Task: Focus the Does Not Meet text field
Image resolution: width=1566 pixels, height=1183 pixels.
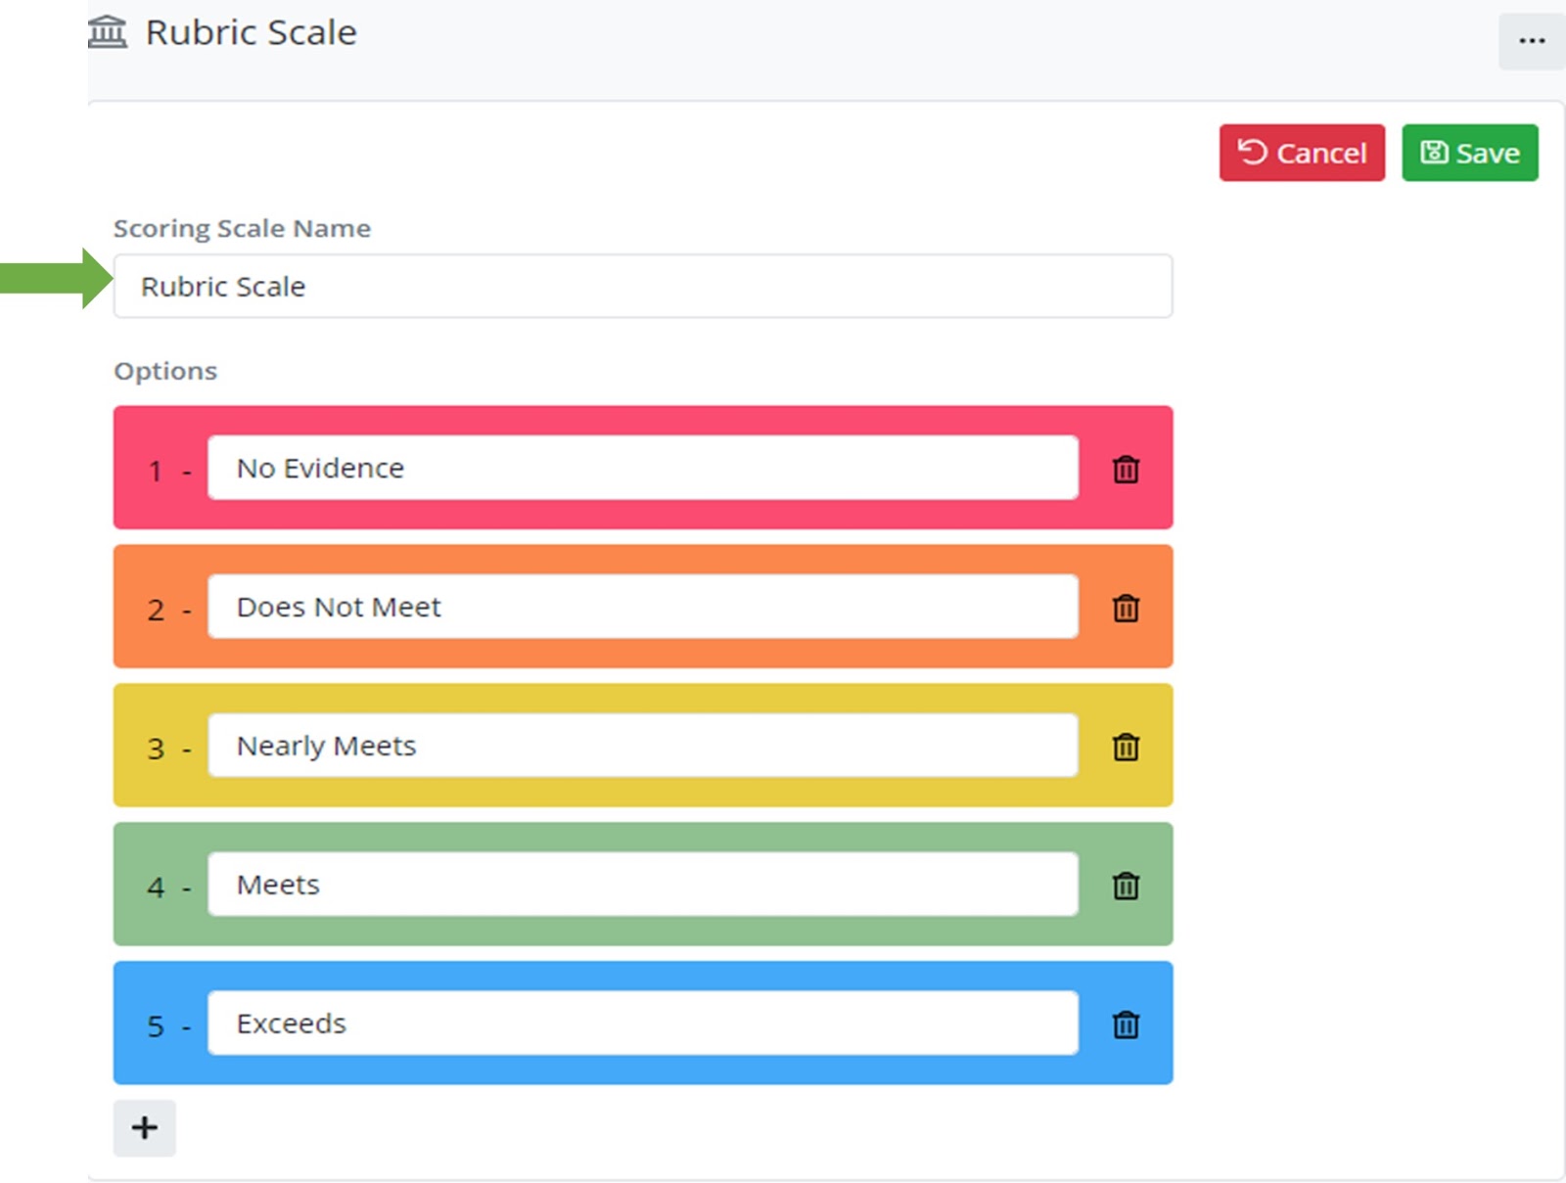Action: 642,608
